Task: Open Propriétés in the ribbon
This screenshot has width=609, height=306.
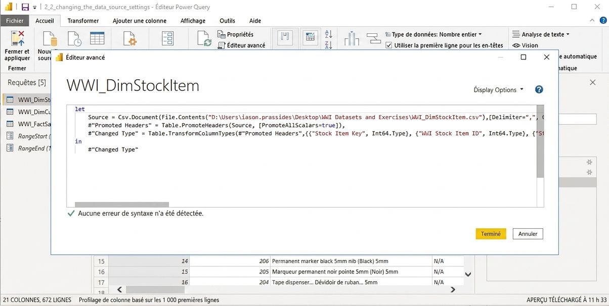Action: click(236, 34)
